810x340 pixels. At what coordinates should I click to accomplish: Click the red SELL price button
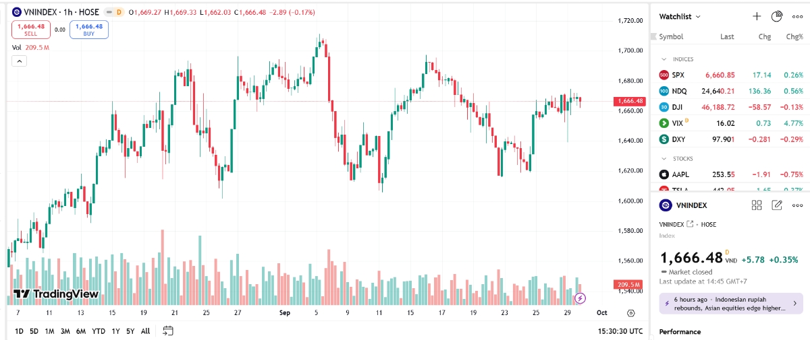click(x=30, y=30)
